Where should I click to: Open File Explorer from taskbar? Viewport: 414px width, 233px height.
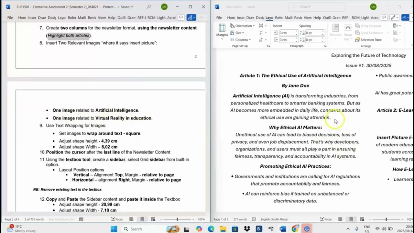[x=223, y=229]
